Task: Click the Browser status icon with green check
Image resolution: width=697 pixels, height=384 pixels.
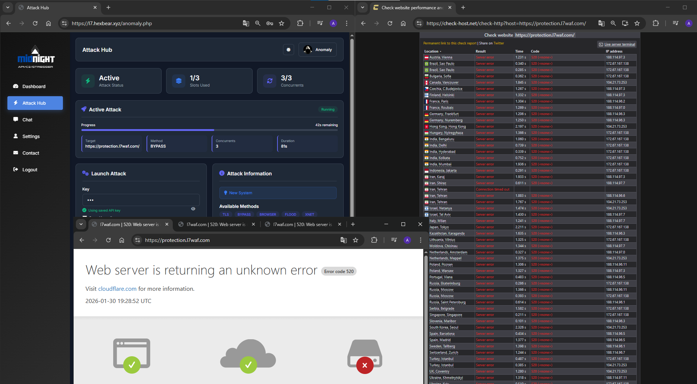Action: 132,356
